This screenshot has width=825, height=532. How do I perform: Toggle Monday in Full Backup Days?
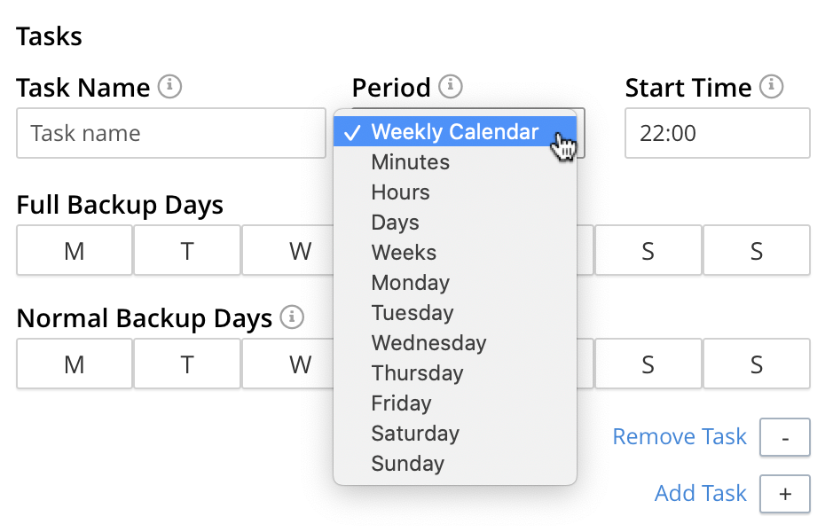click(75, 251)
